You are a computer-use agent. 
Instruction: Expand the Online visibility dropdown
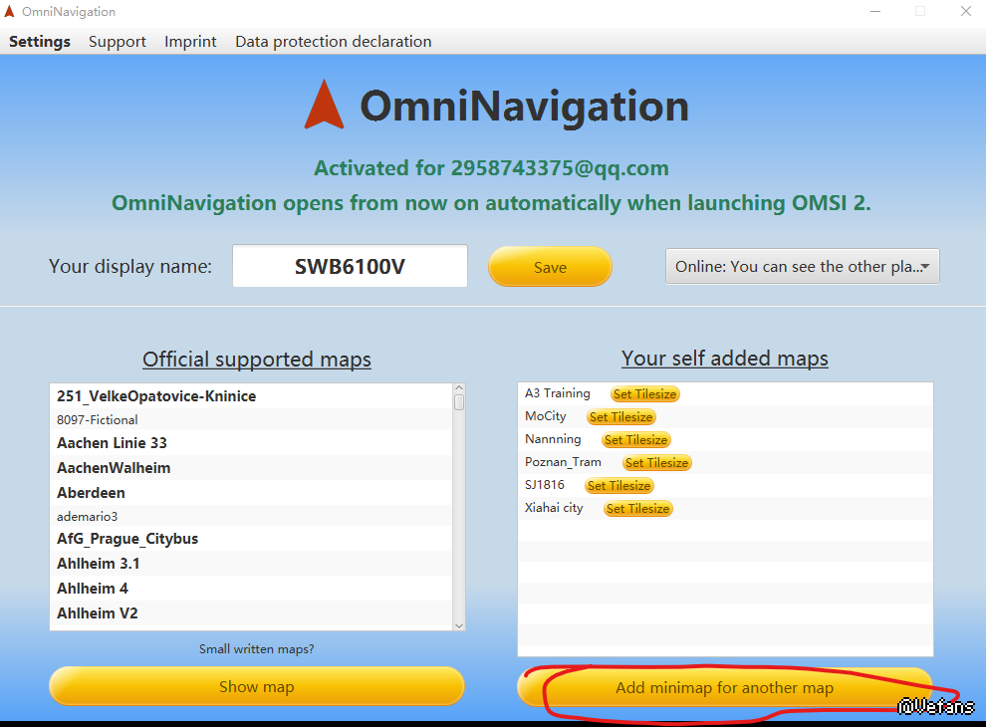pos(802,267)
